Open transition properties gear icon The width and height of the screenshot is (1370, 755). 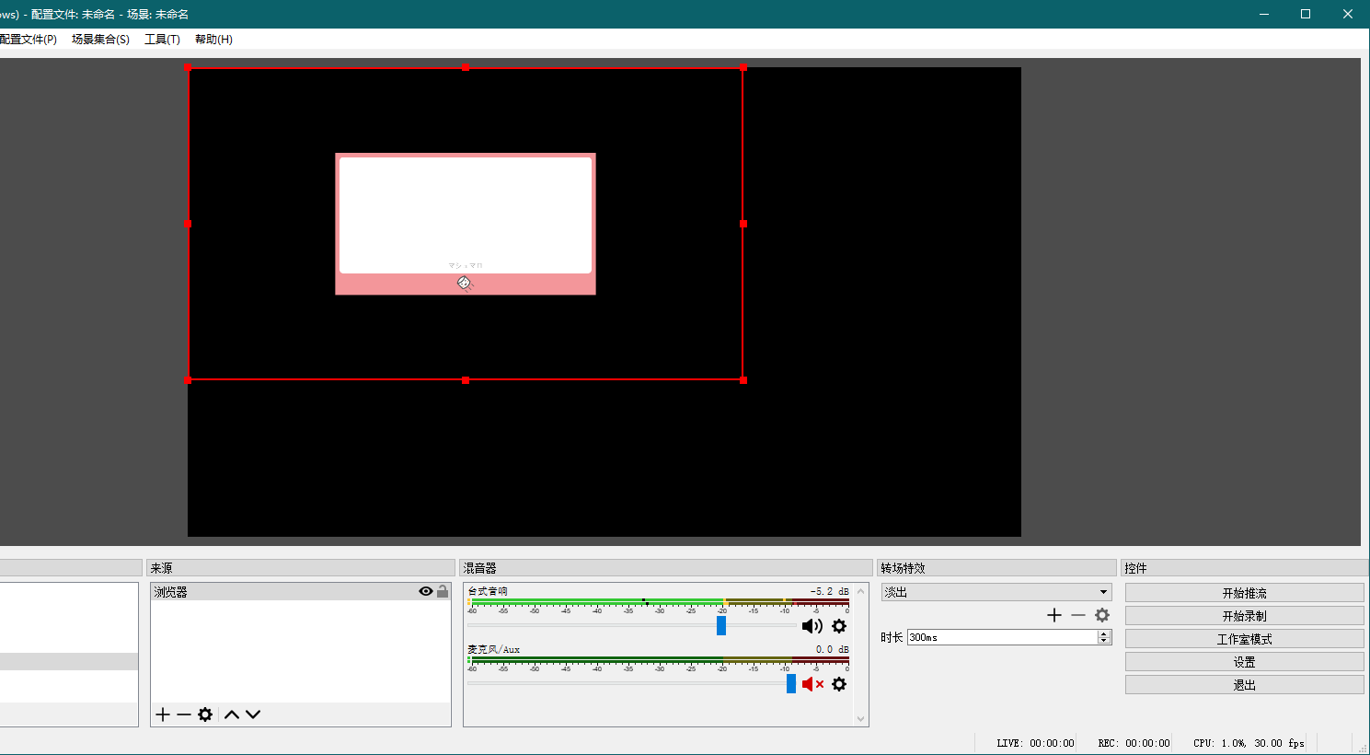(1102, 615)
